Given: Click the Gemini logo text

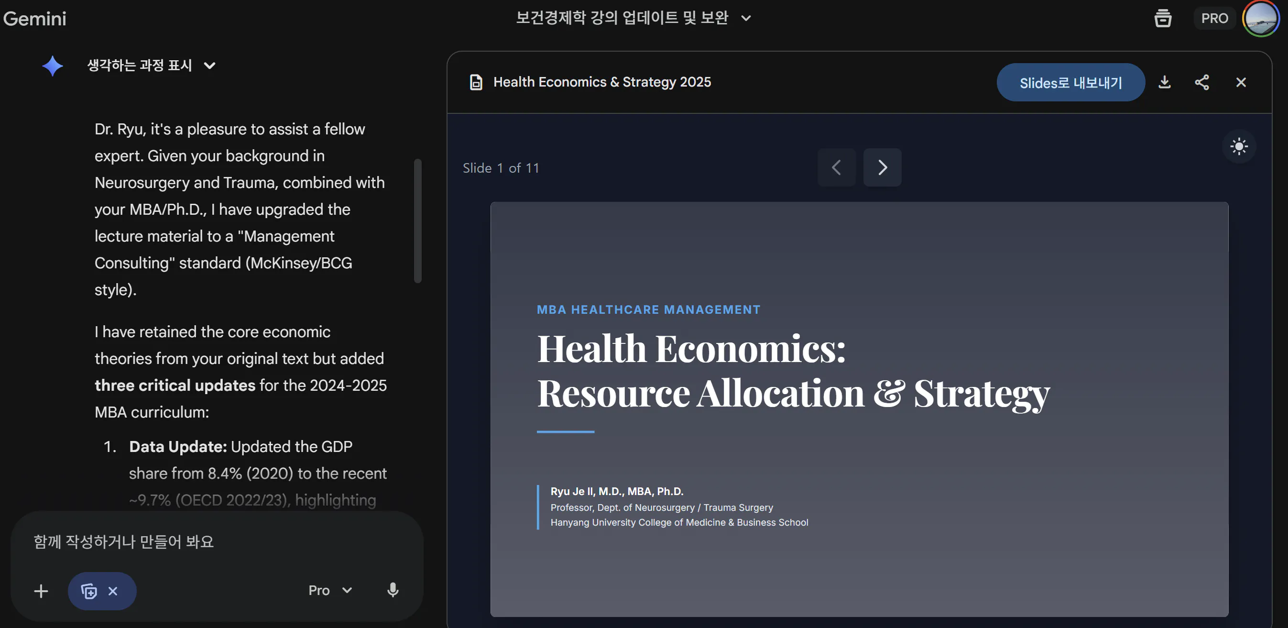Looking at the screenshot, I should tap(34, 19).
